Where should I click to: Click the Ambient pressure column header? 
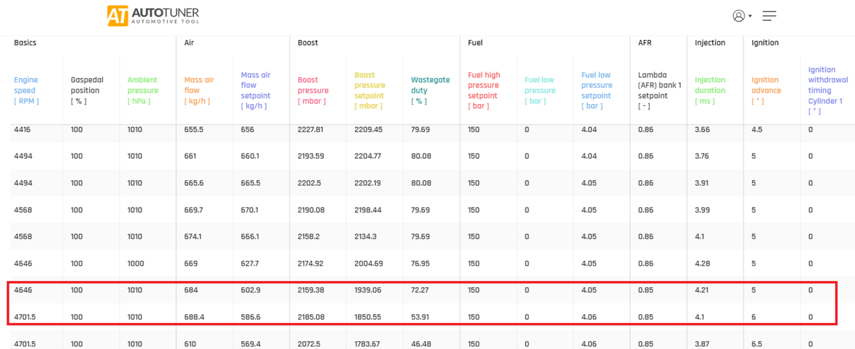(143, 90)
